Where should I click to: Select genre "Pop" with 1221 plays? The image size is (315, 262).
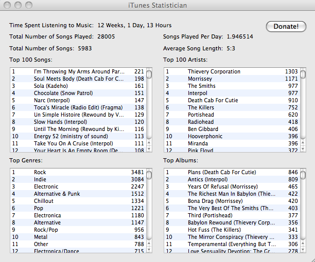point(78,208)
